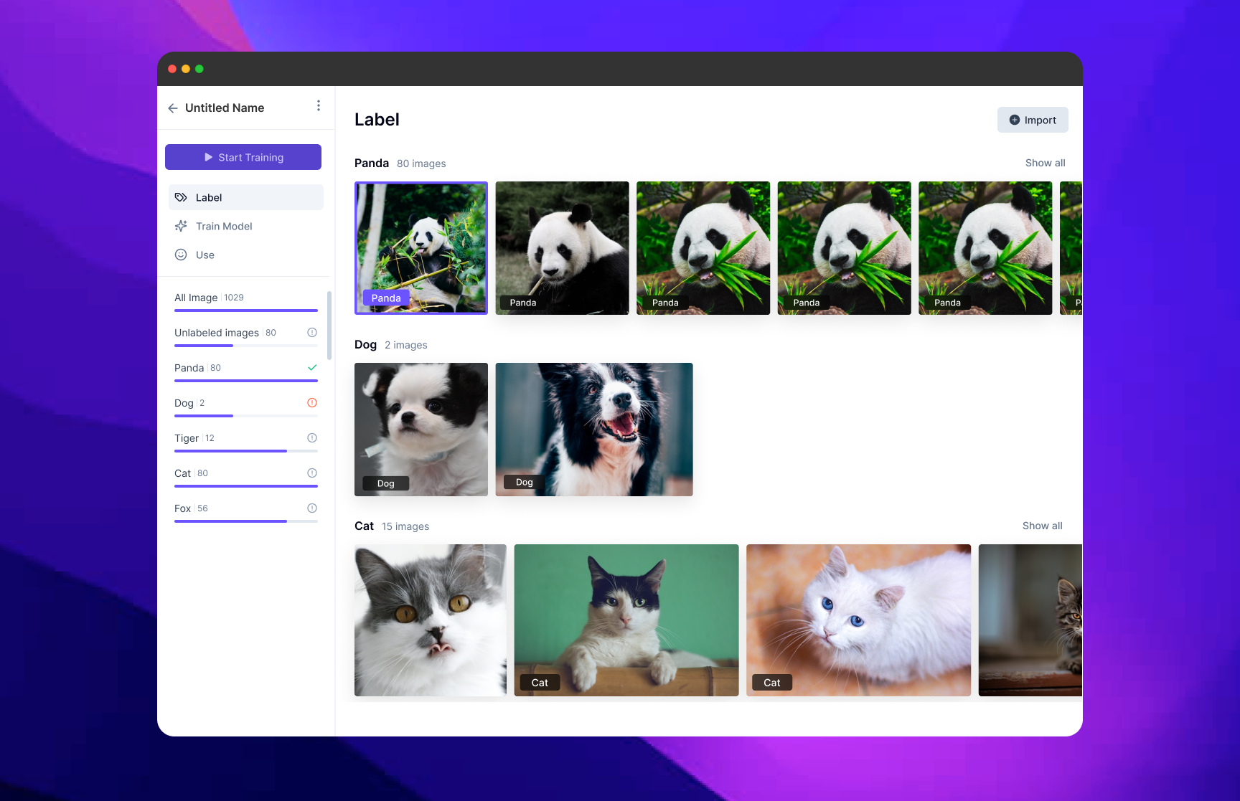
Task: Click the plus icon in the Import button
Action: click(x=1015, y=120)
